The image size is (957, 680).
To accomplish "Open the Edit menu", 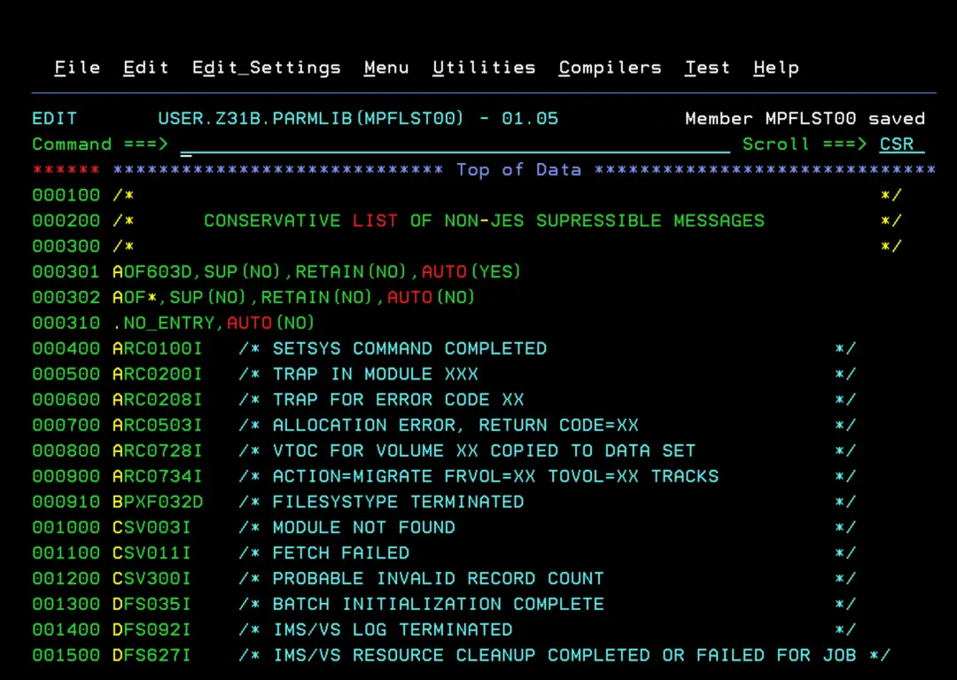I will 146,67.
